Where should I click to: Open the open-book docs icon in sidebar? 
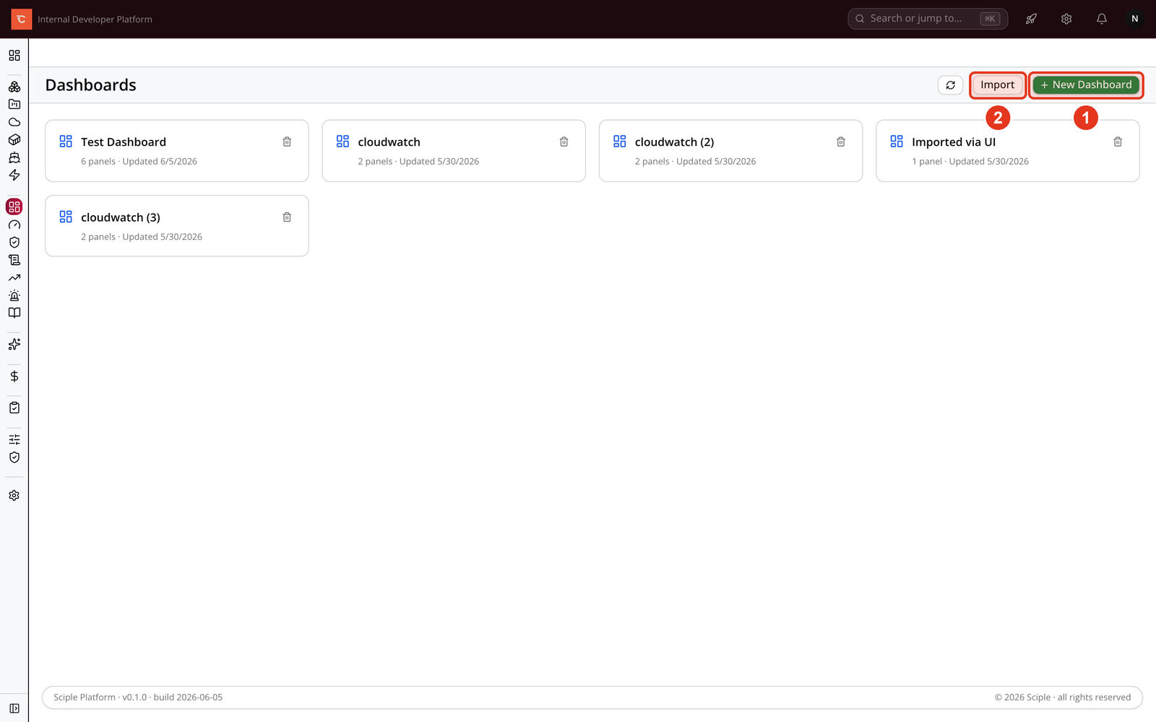click(14, 313)
